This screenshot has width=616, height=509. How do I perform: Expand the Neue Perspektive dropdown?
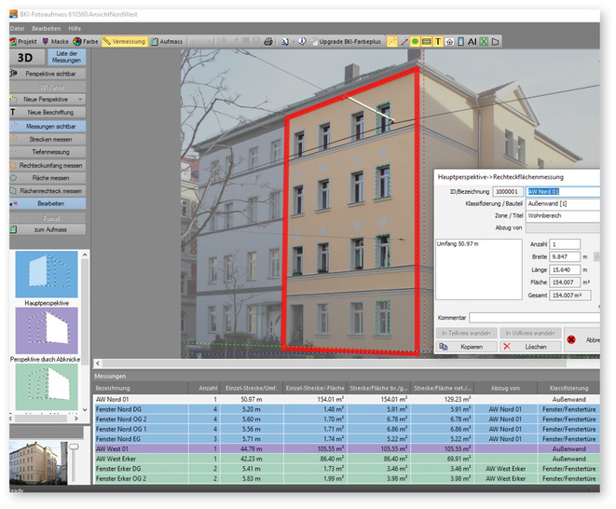(49, 99)
